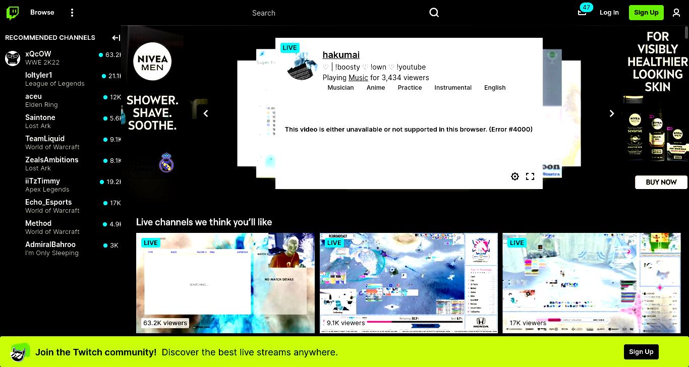Open hakumai channel name link
Screen dimensions: 689x367
[341, 55]
